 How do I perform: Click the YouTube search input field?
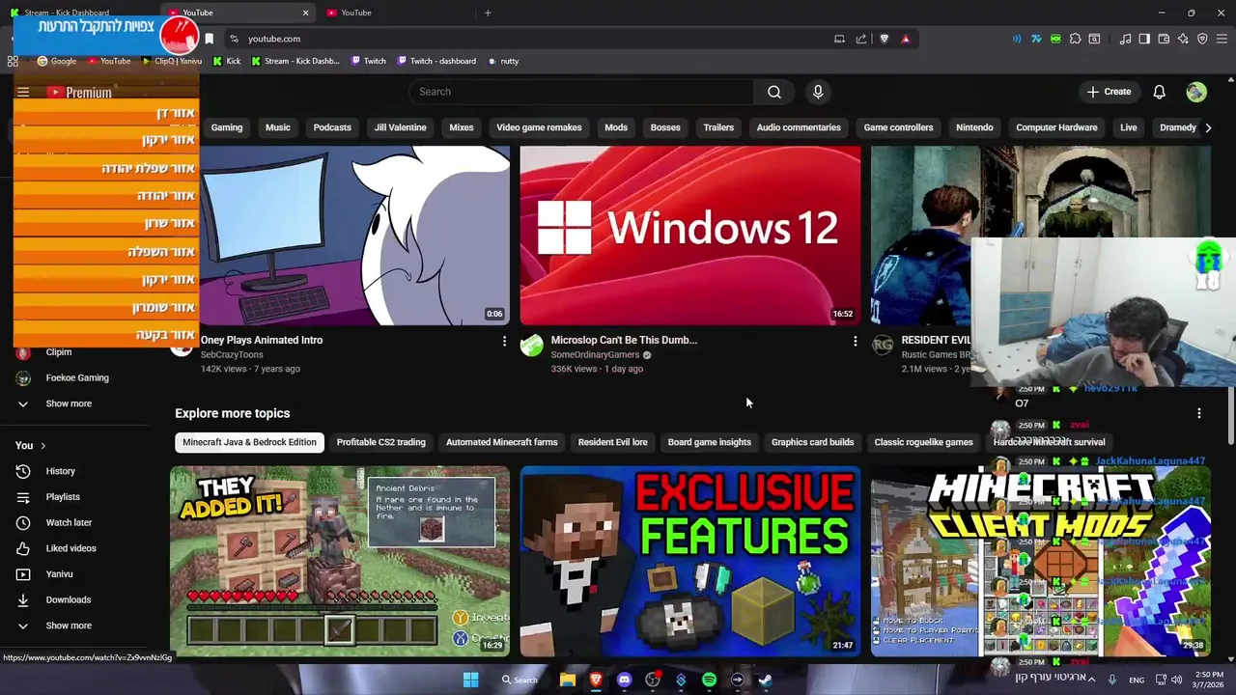581,92
